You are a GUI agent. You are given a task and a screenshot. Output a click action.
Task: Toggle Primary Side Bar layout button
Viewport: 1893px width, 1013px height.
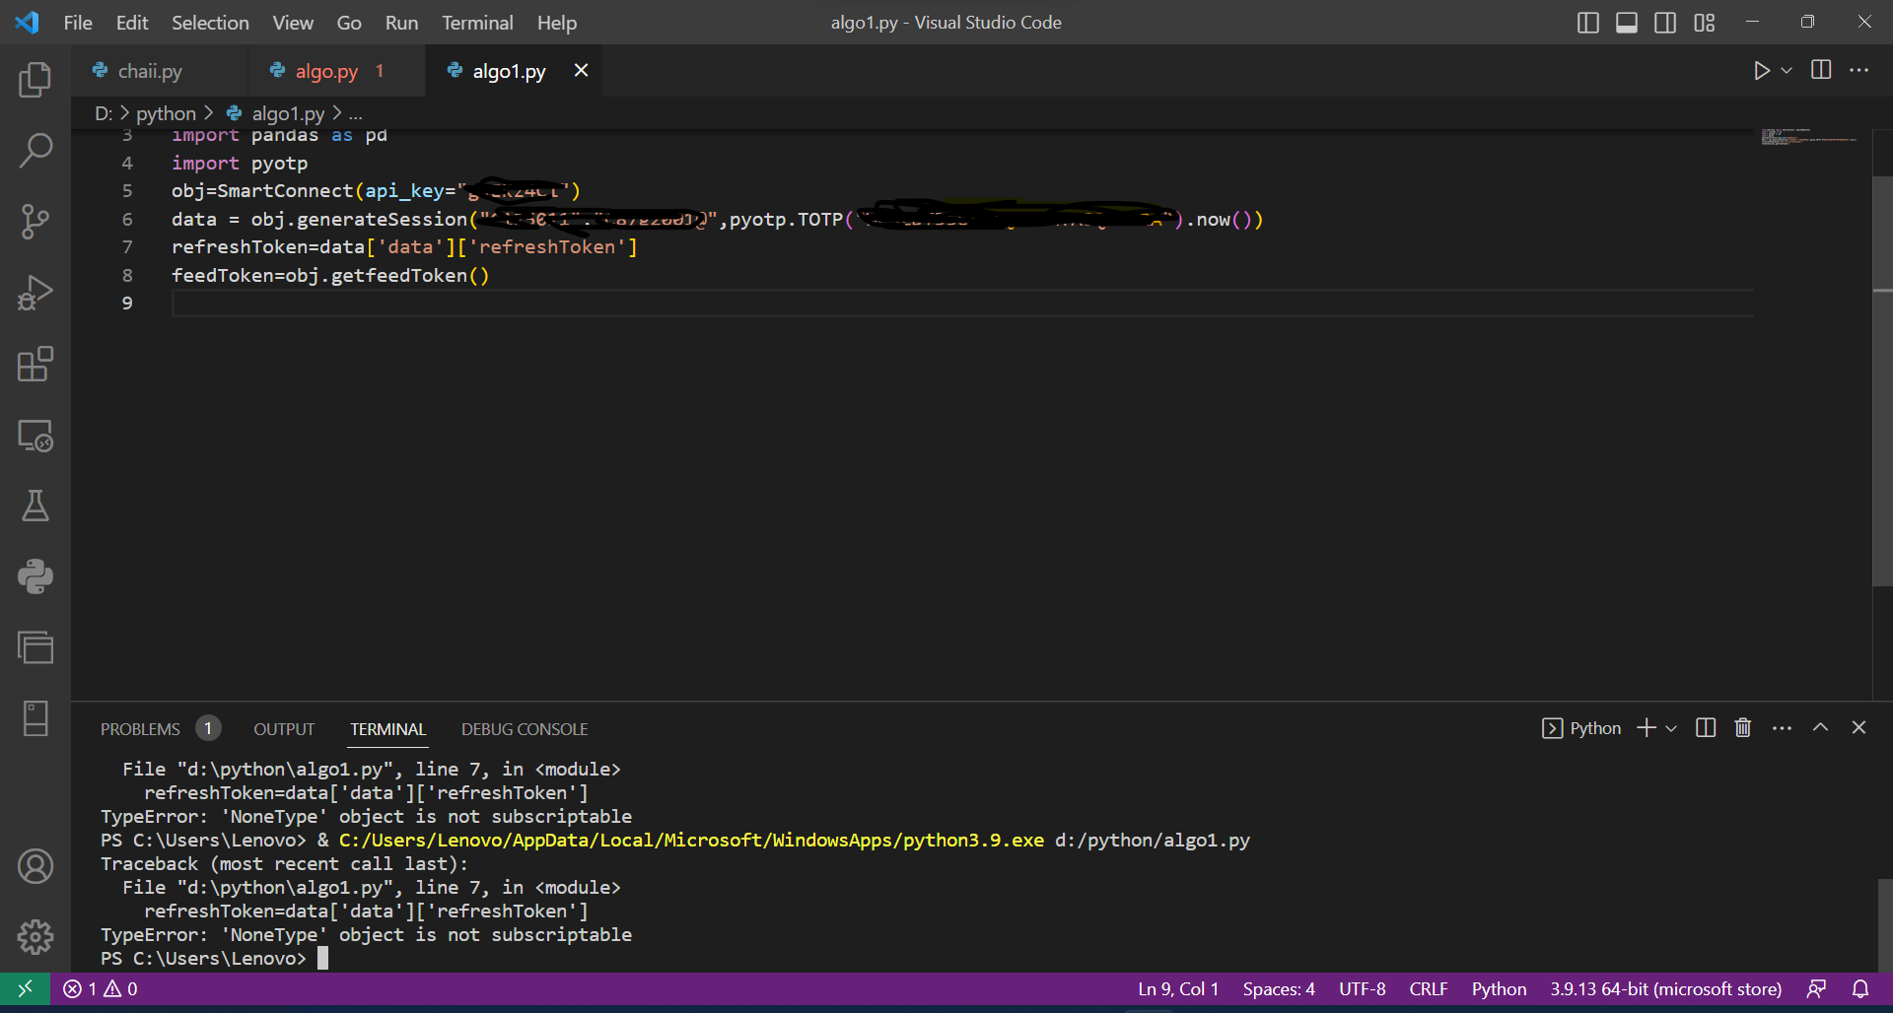pos(1588,23)
